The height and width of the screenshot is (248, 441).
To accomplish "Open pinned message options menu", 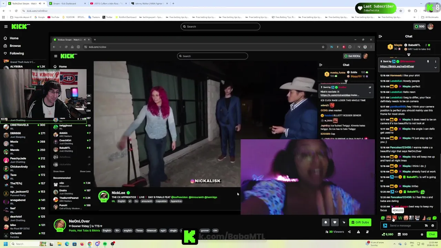I will coord(435,62).
